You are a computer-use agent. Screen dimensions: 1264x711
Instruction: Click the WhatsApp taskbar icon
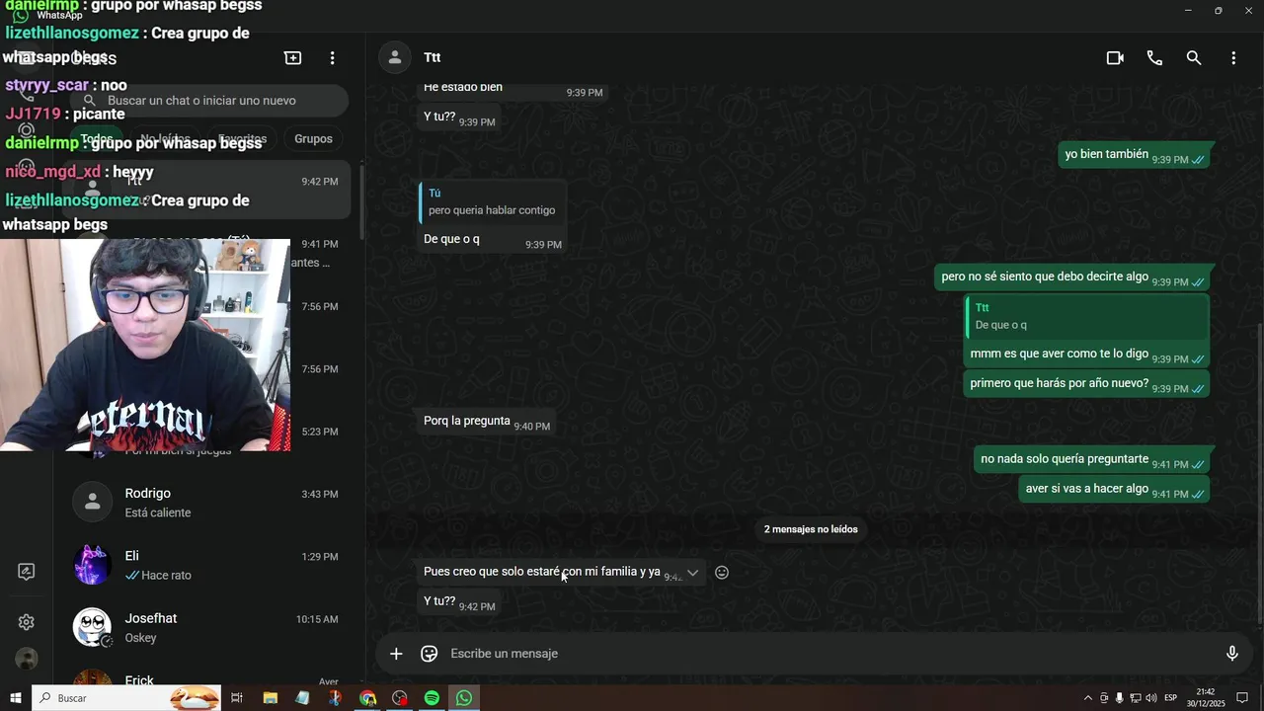pos(464,698)
